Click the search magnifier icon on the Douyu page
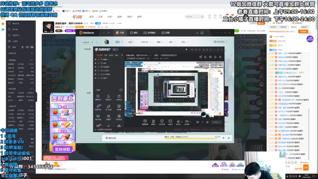The height and width of the screenshot is (179, 318). [x=202, y=17]
